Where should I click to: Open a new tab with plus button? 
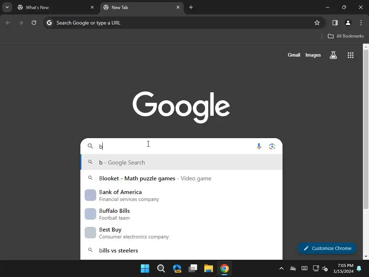[191, 7]
